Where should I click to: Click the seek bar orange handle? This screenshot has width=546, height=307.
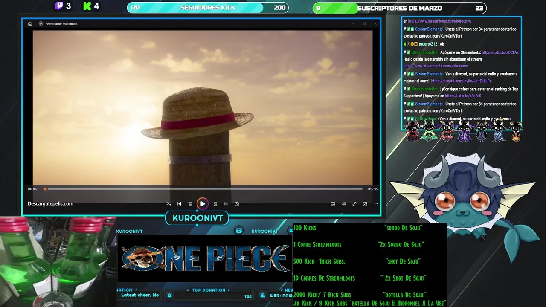(45, 189)
